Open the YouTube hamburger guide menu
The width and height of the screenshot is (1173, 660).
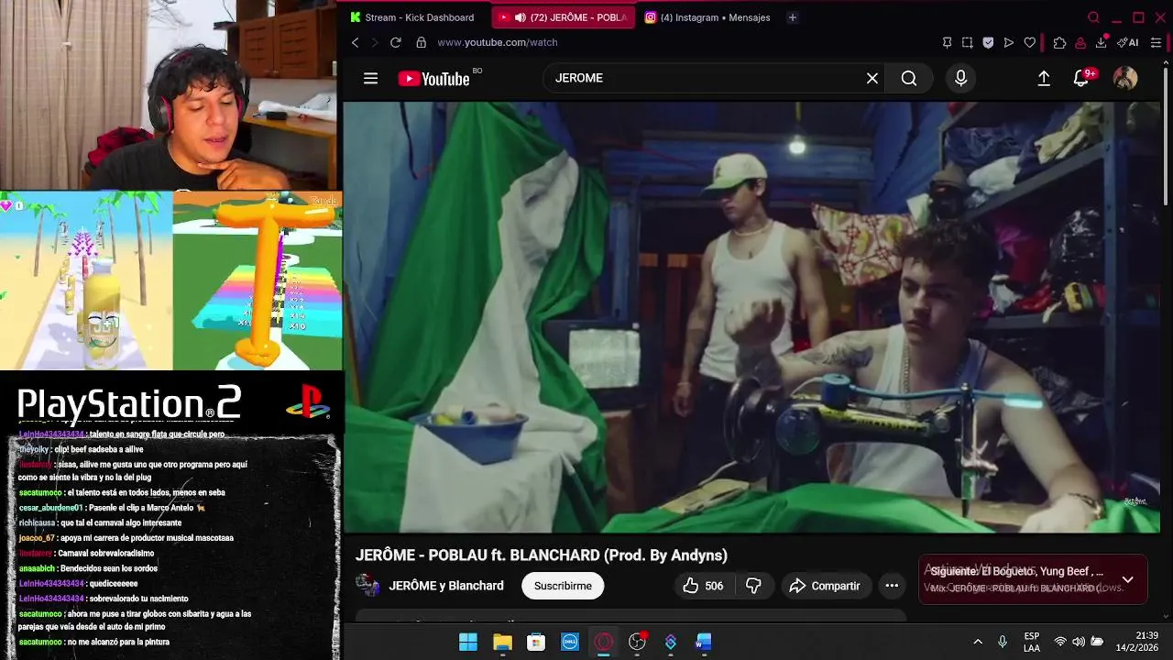pos(370,79)
